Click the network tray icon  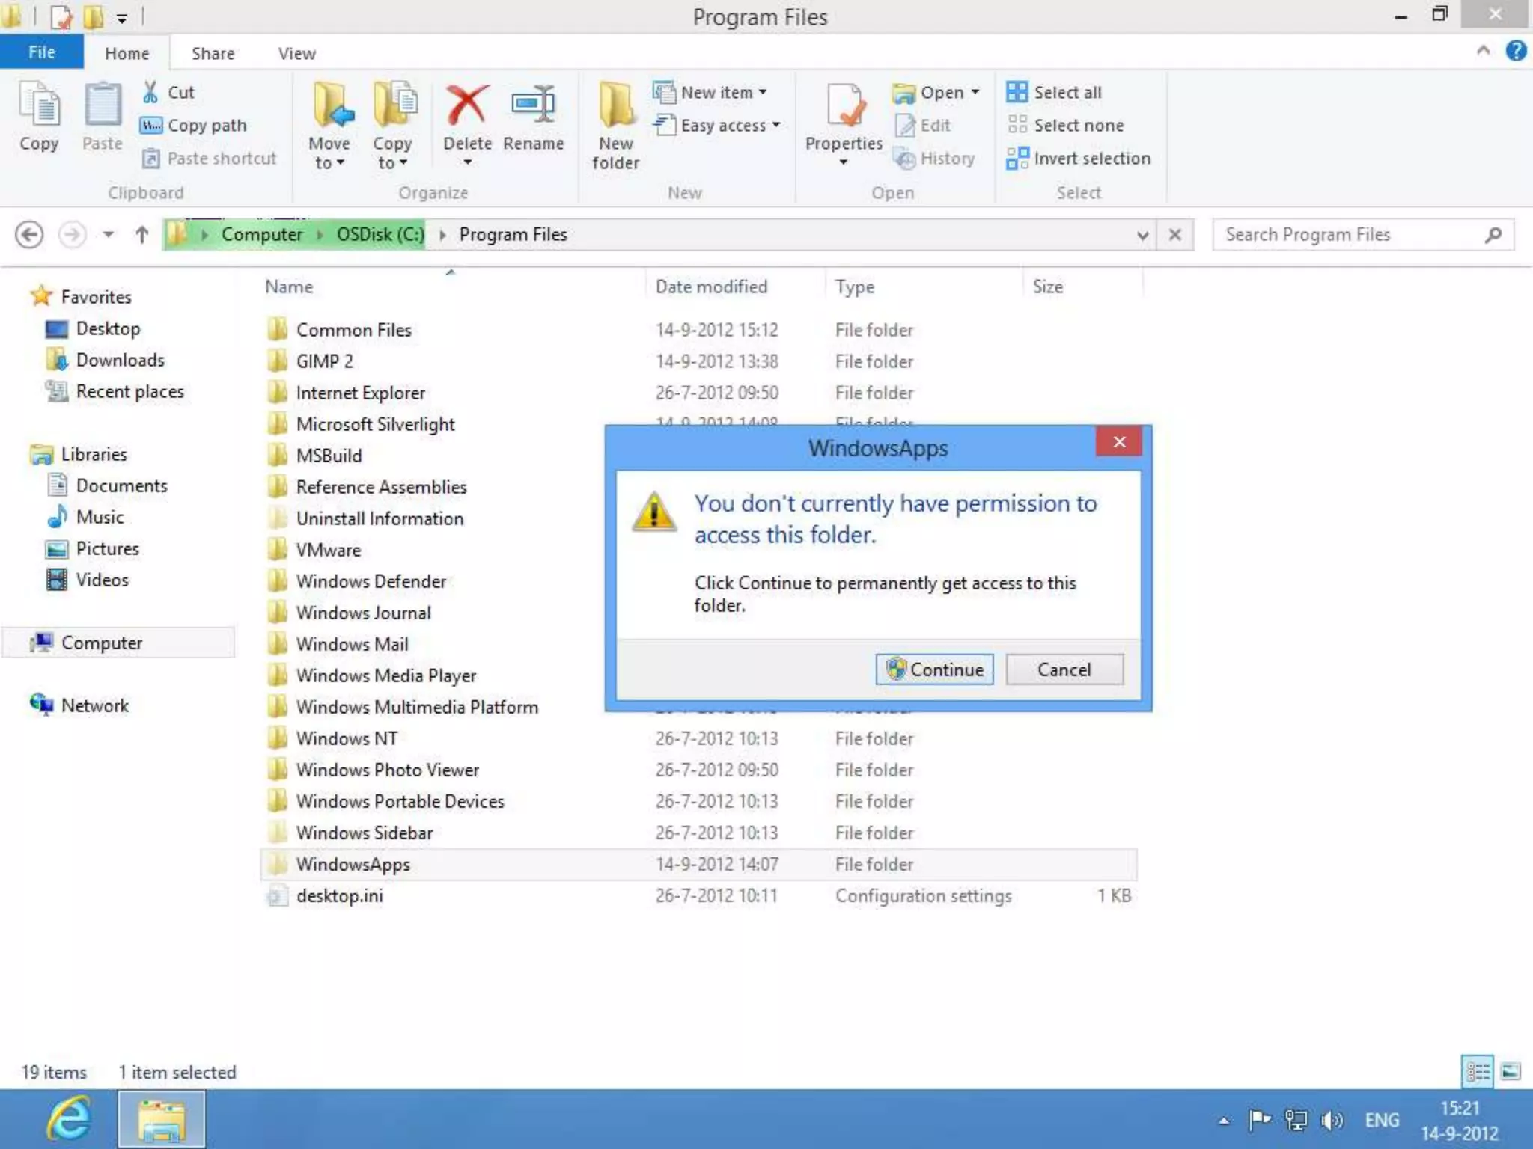click(1296, 1120)
